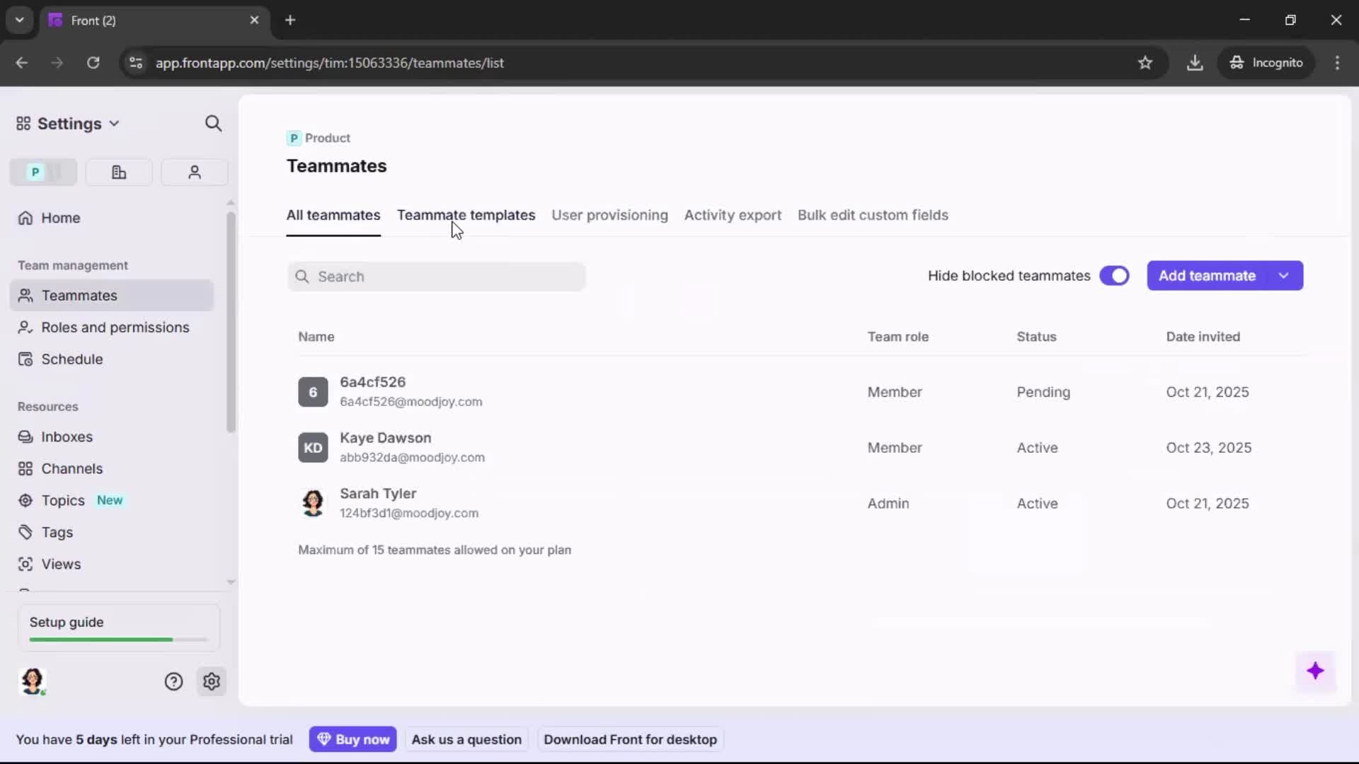The image size is (1359, 764).
Task: Click the Buy now button
Action: [x=353, y=739]
